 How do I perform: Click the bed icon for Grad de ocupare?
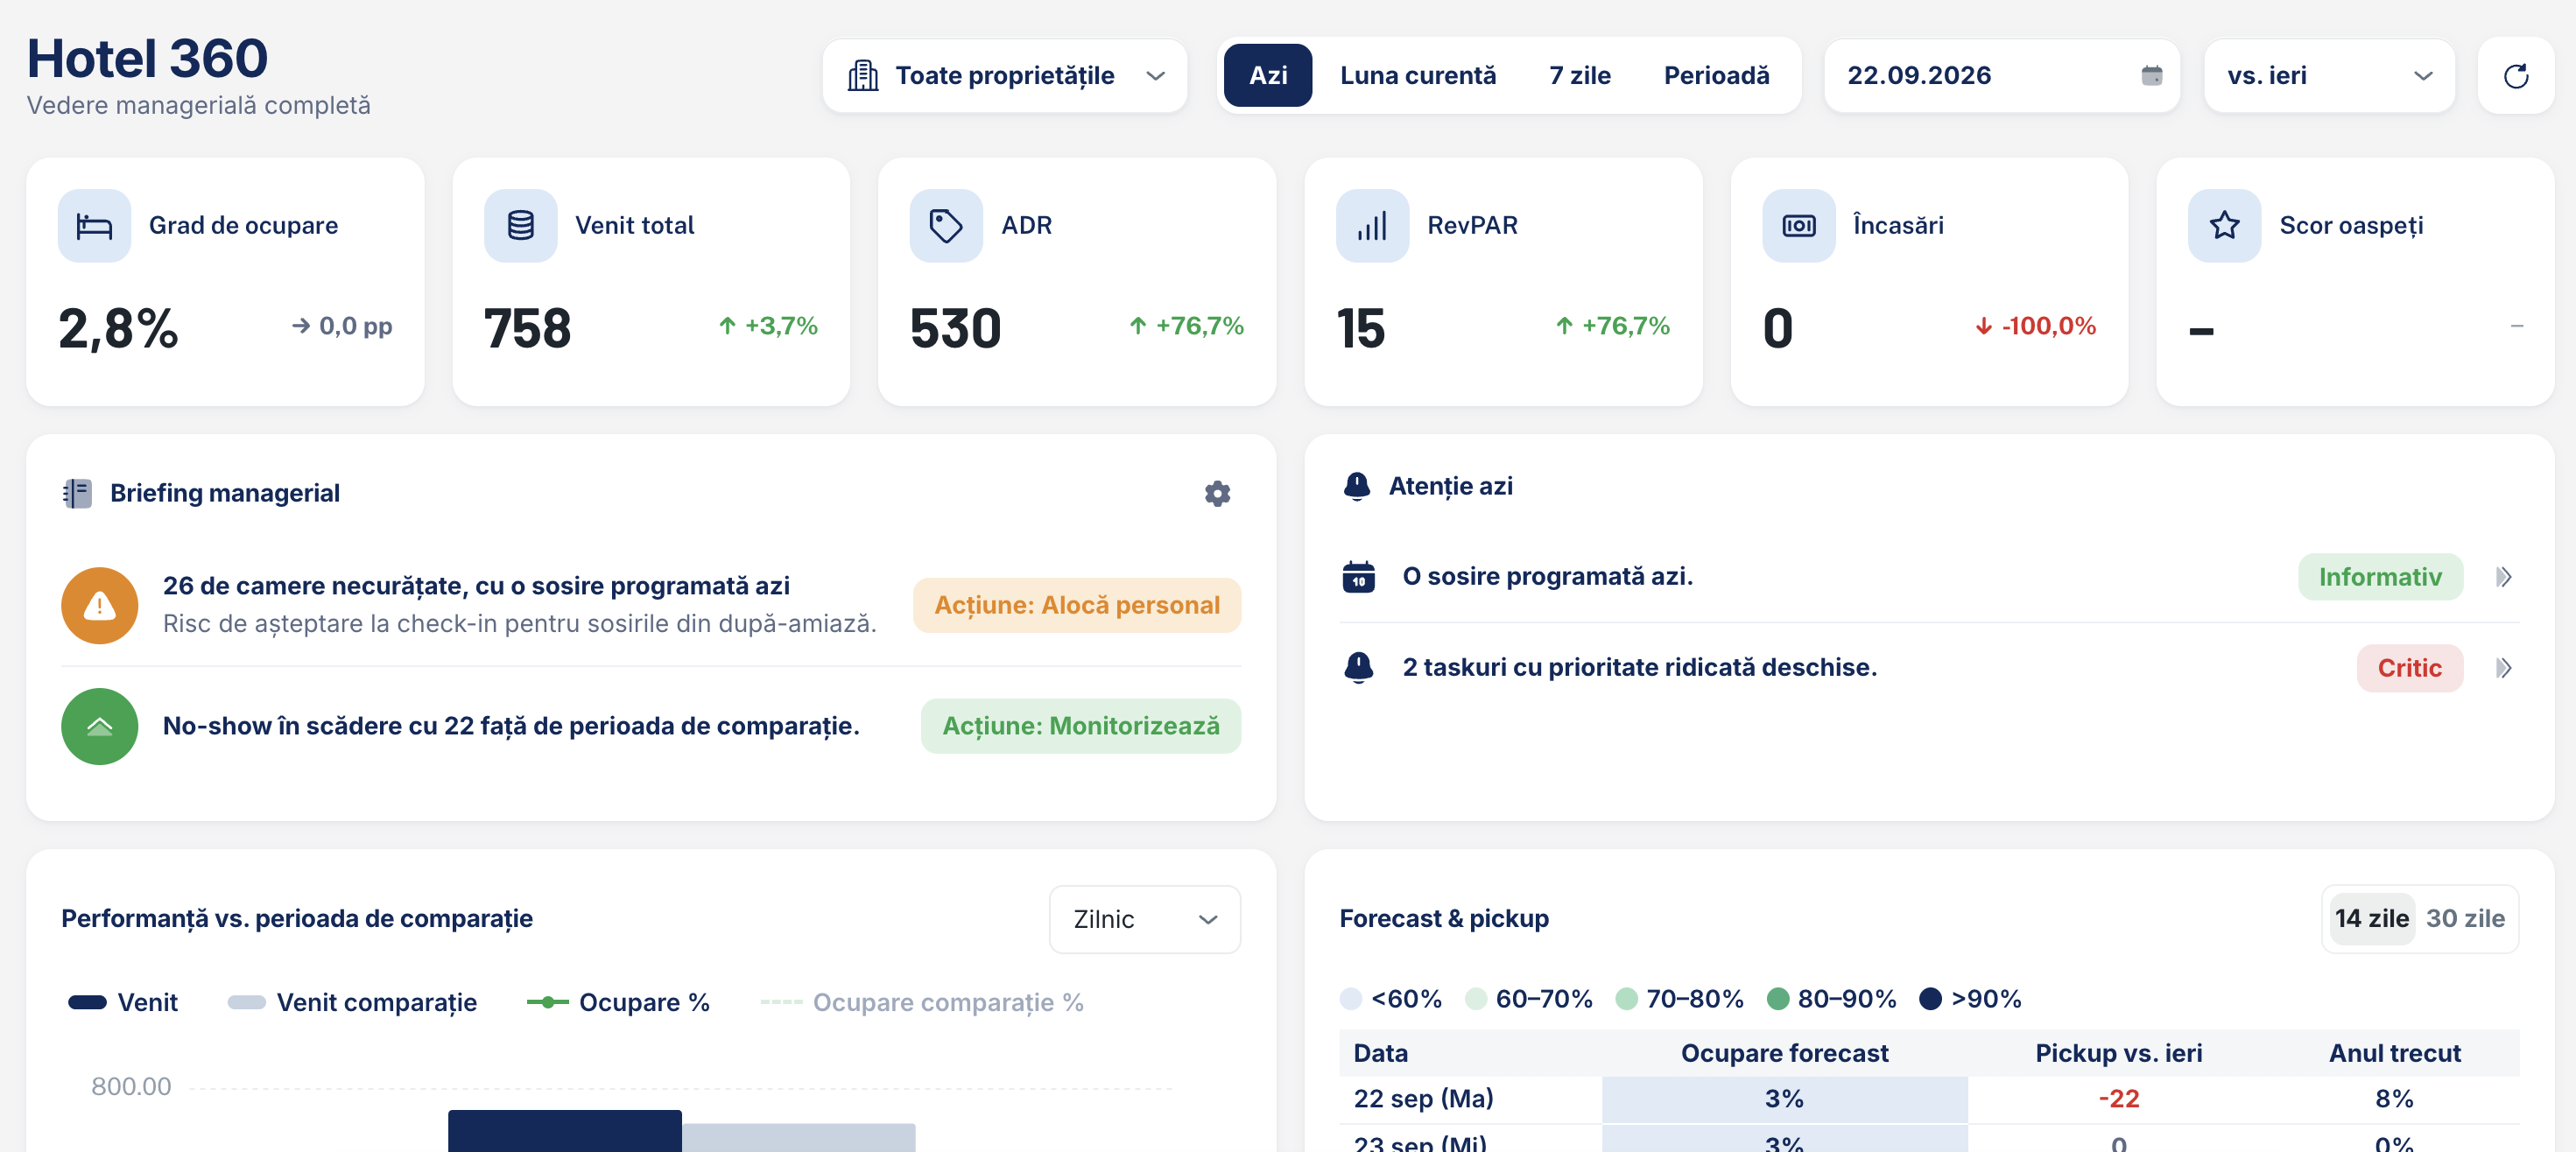click(x=94, y=226)
